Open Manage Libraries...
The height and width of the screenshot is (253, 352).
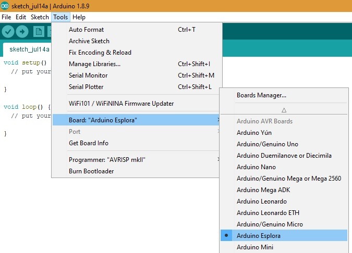(x=136, y=64)
